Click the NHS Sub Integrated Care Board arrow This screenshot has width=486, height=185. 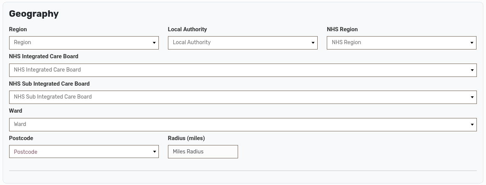[x=472, y=97]
